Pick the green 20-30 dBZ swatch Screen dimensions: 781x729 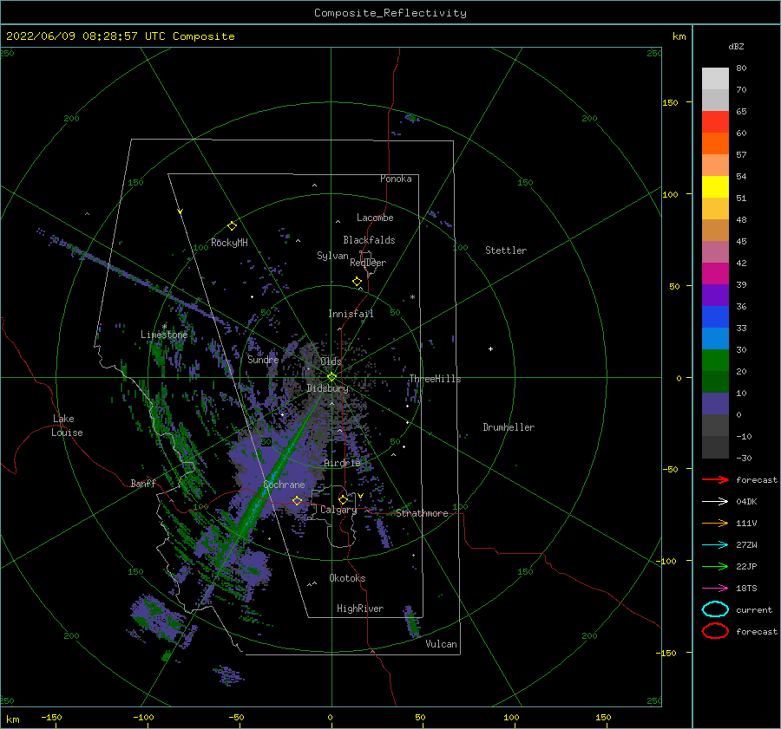coord(715,361)
